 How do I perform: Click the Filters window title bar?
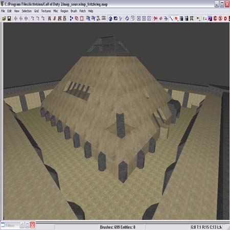10,225
